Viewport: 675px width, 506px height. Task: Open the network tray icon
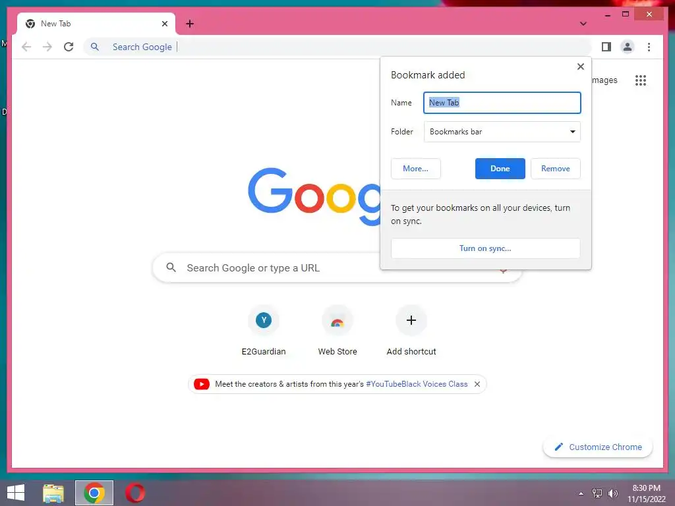597,493
